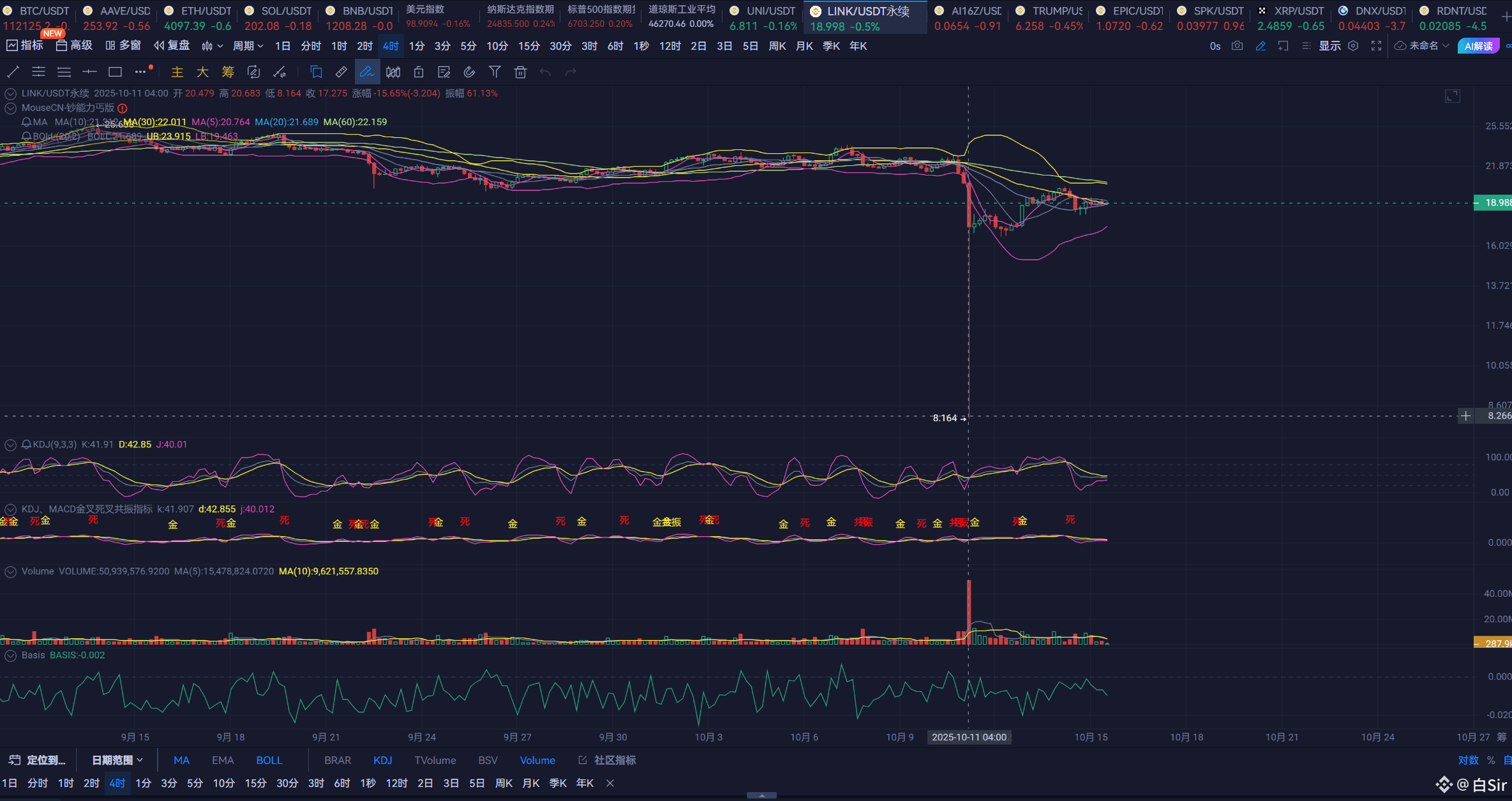Toggle Volume indicator at bottom bar
This screenshot has width=1512, height=801.
[x=537, y=760]
